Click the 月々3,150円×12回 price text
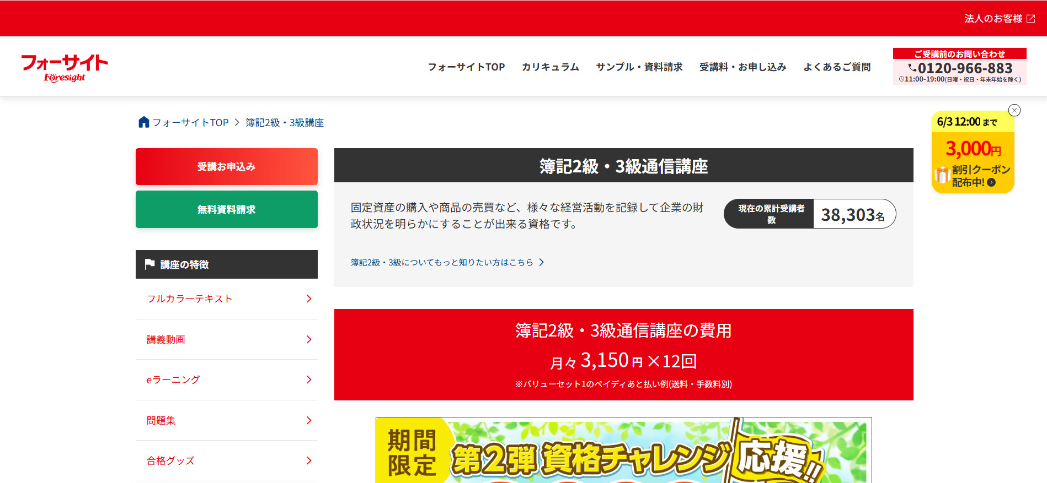The image size is (1047, 483). [x=623, y=361]
